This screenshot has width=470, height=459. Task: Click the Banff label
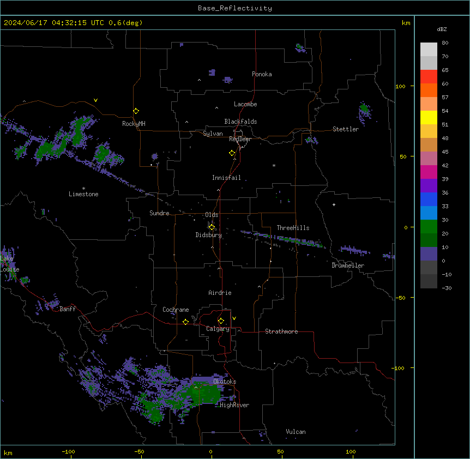68,309
